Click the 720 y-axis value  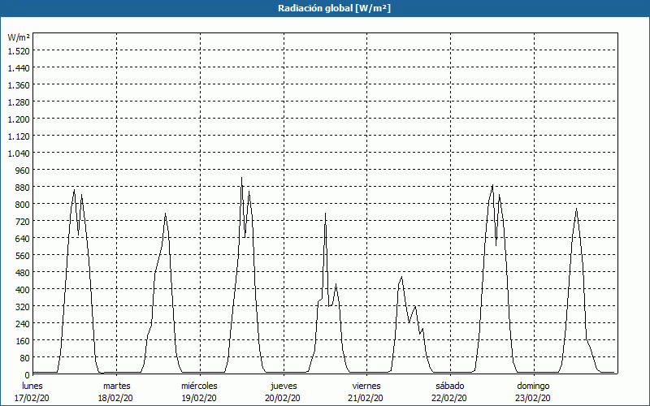23,222
